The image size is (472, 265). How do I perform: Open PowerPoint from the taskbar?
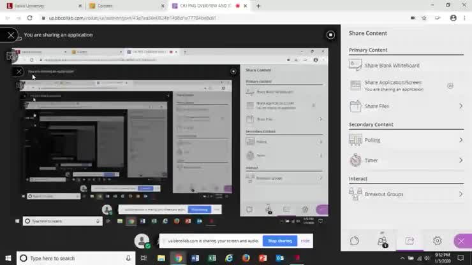click(263, 258)
